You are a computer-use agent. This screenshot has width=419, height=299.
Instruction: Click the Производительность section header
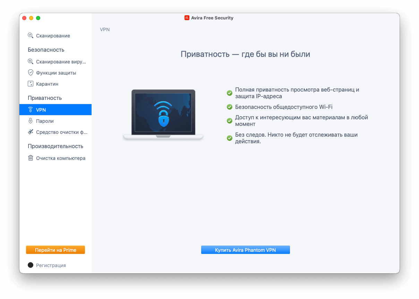tap(55, 146)
